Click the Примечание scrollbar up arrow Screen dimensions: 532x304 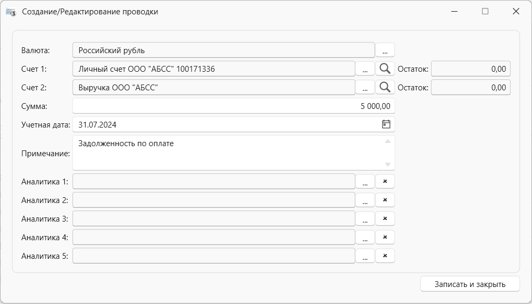(388, 141)
